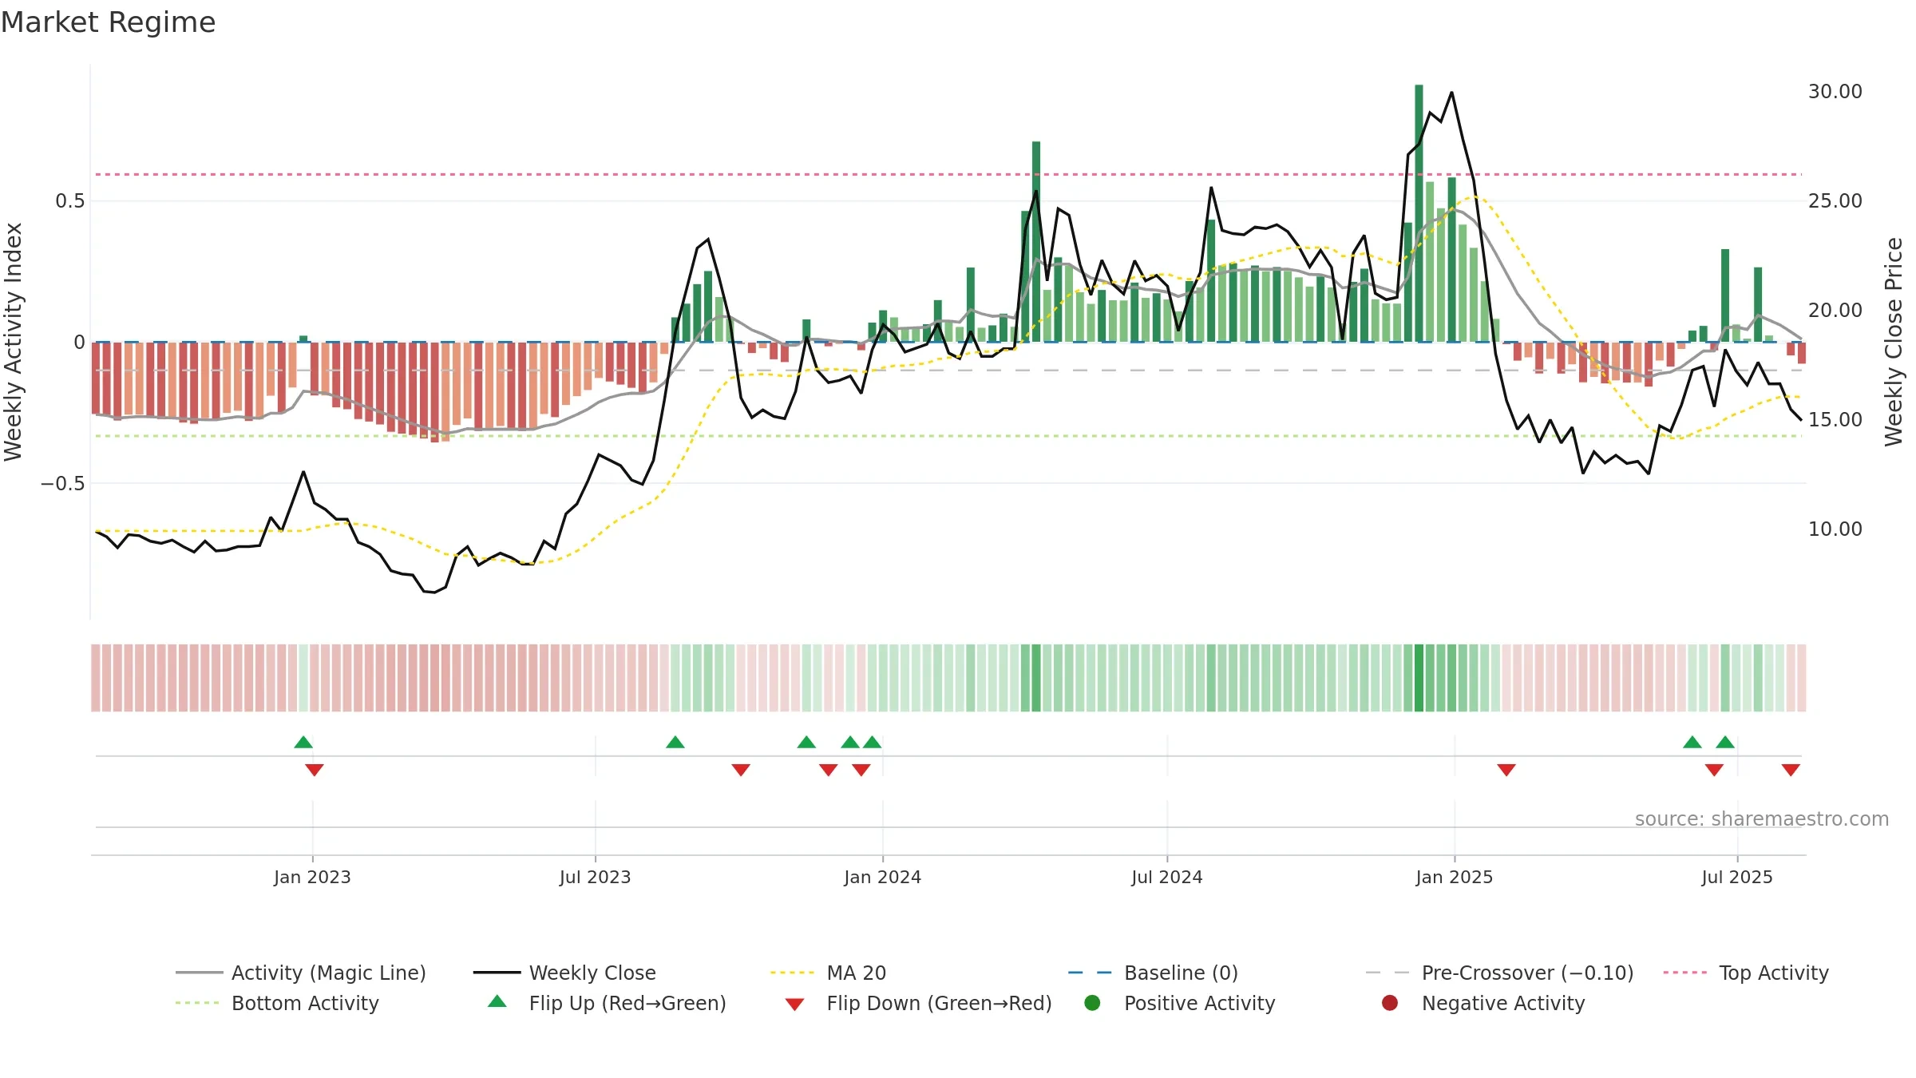Toggle the Top Activity legend entry
The image size is (1916, 1078).
pos(1746,973)
